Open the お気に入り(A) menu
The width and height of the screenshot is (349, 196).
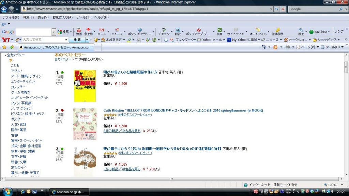(x=63, y=17)
